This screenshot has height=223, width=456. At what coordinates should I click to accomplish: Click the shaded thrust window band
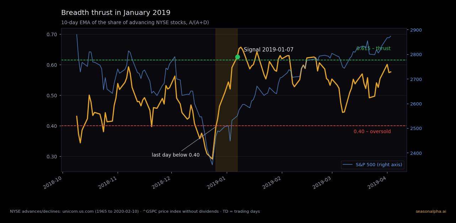[x=226, y=100]
